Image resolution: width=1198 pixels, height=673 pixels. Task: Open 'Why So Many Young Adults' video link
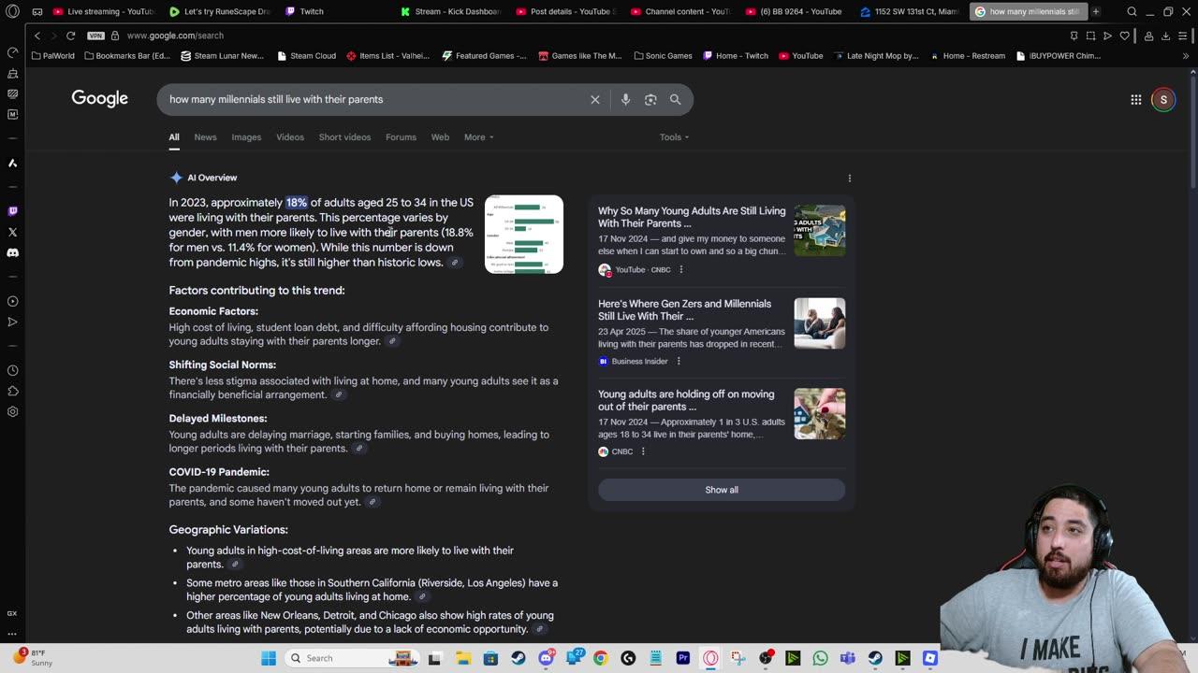pos(692,217)
